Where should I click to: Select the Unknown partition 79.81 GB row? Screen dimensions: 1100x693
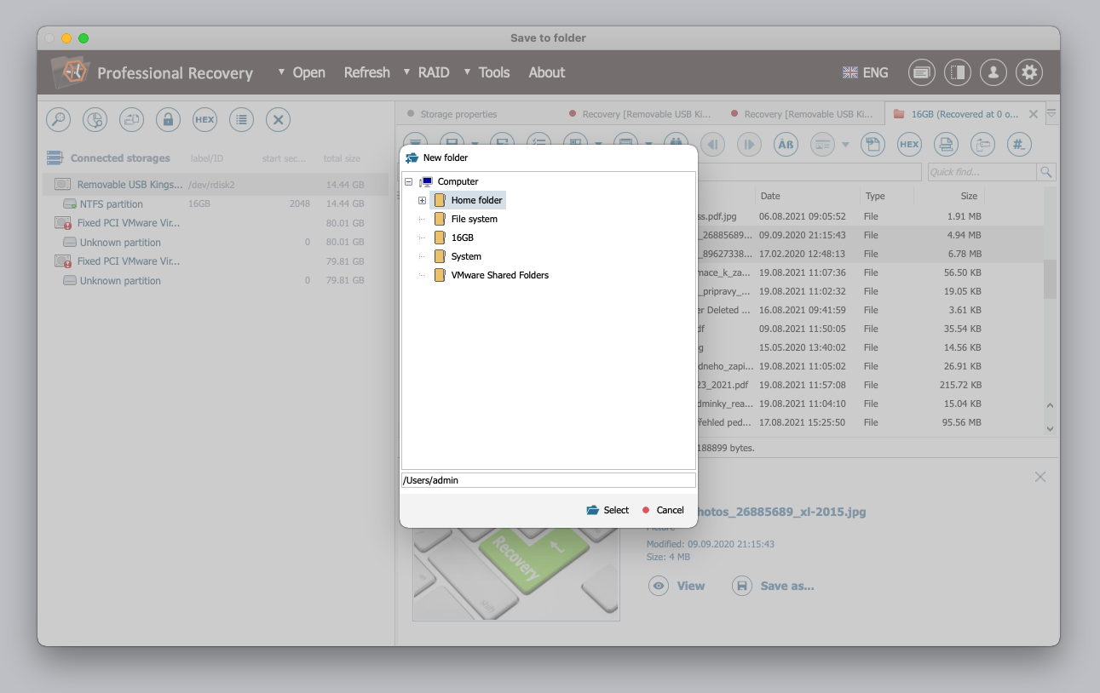(x=215, y=281)
